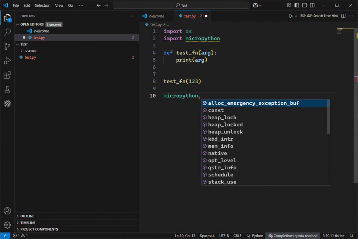Open the Run and Debug view
Screen dimensions: 358x239
coord(7,61)
